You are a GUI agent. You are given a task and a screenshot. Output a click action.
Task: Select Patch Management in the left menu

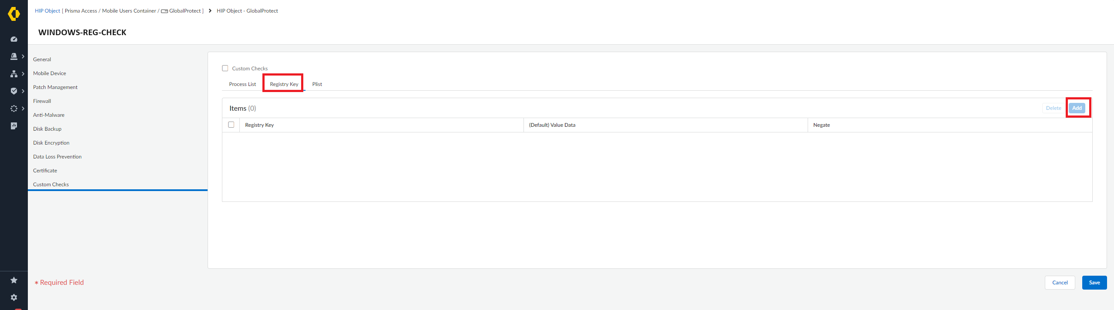[x=55, y=87]
